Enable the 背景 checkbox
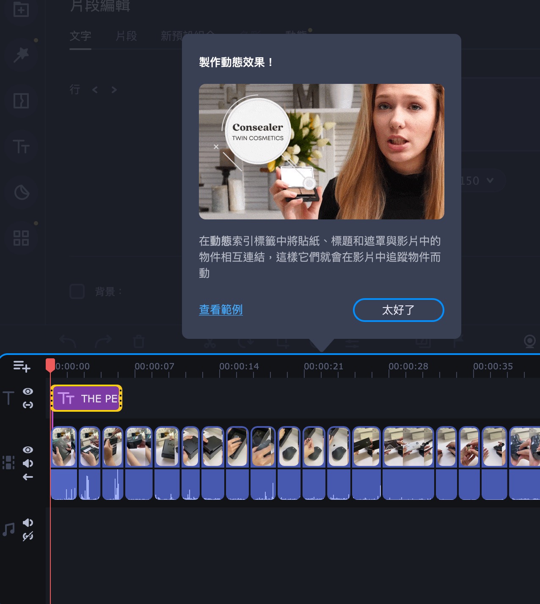Viewport: 540px width, 604px height. pyautogui.click(x=77, y=291)
